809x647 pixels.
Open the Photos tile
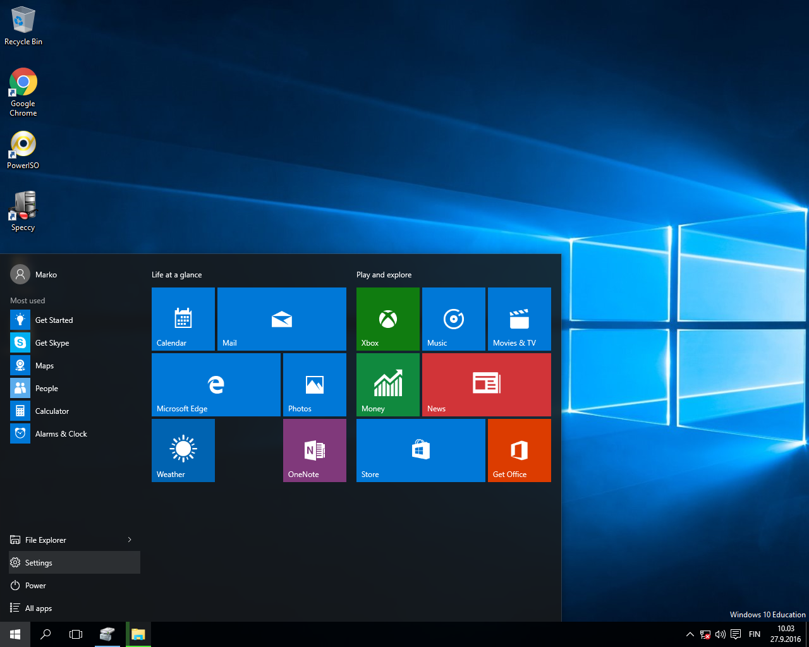(314, 384)
